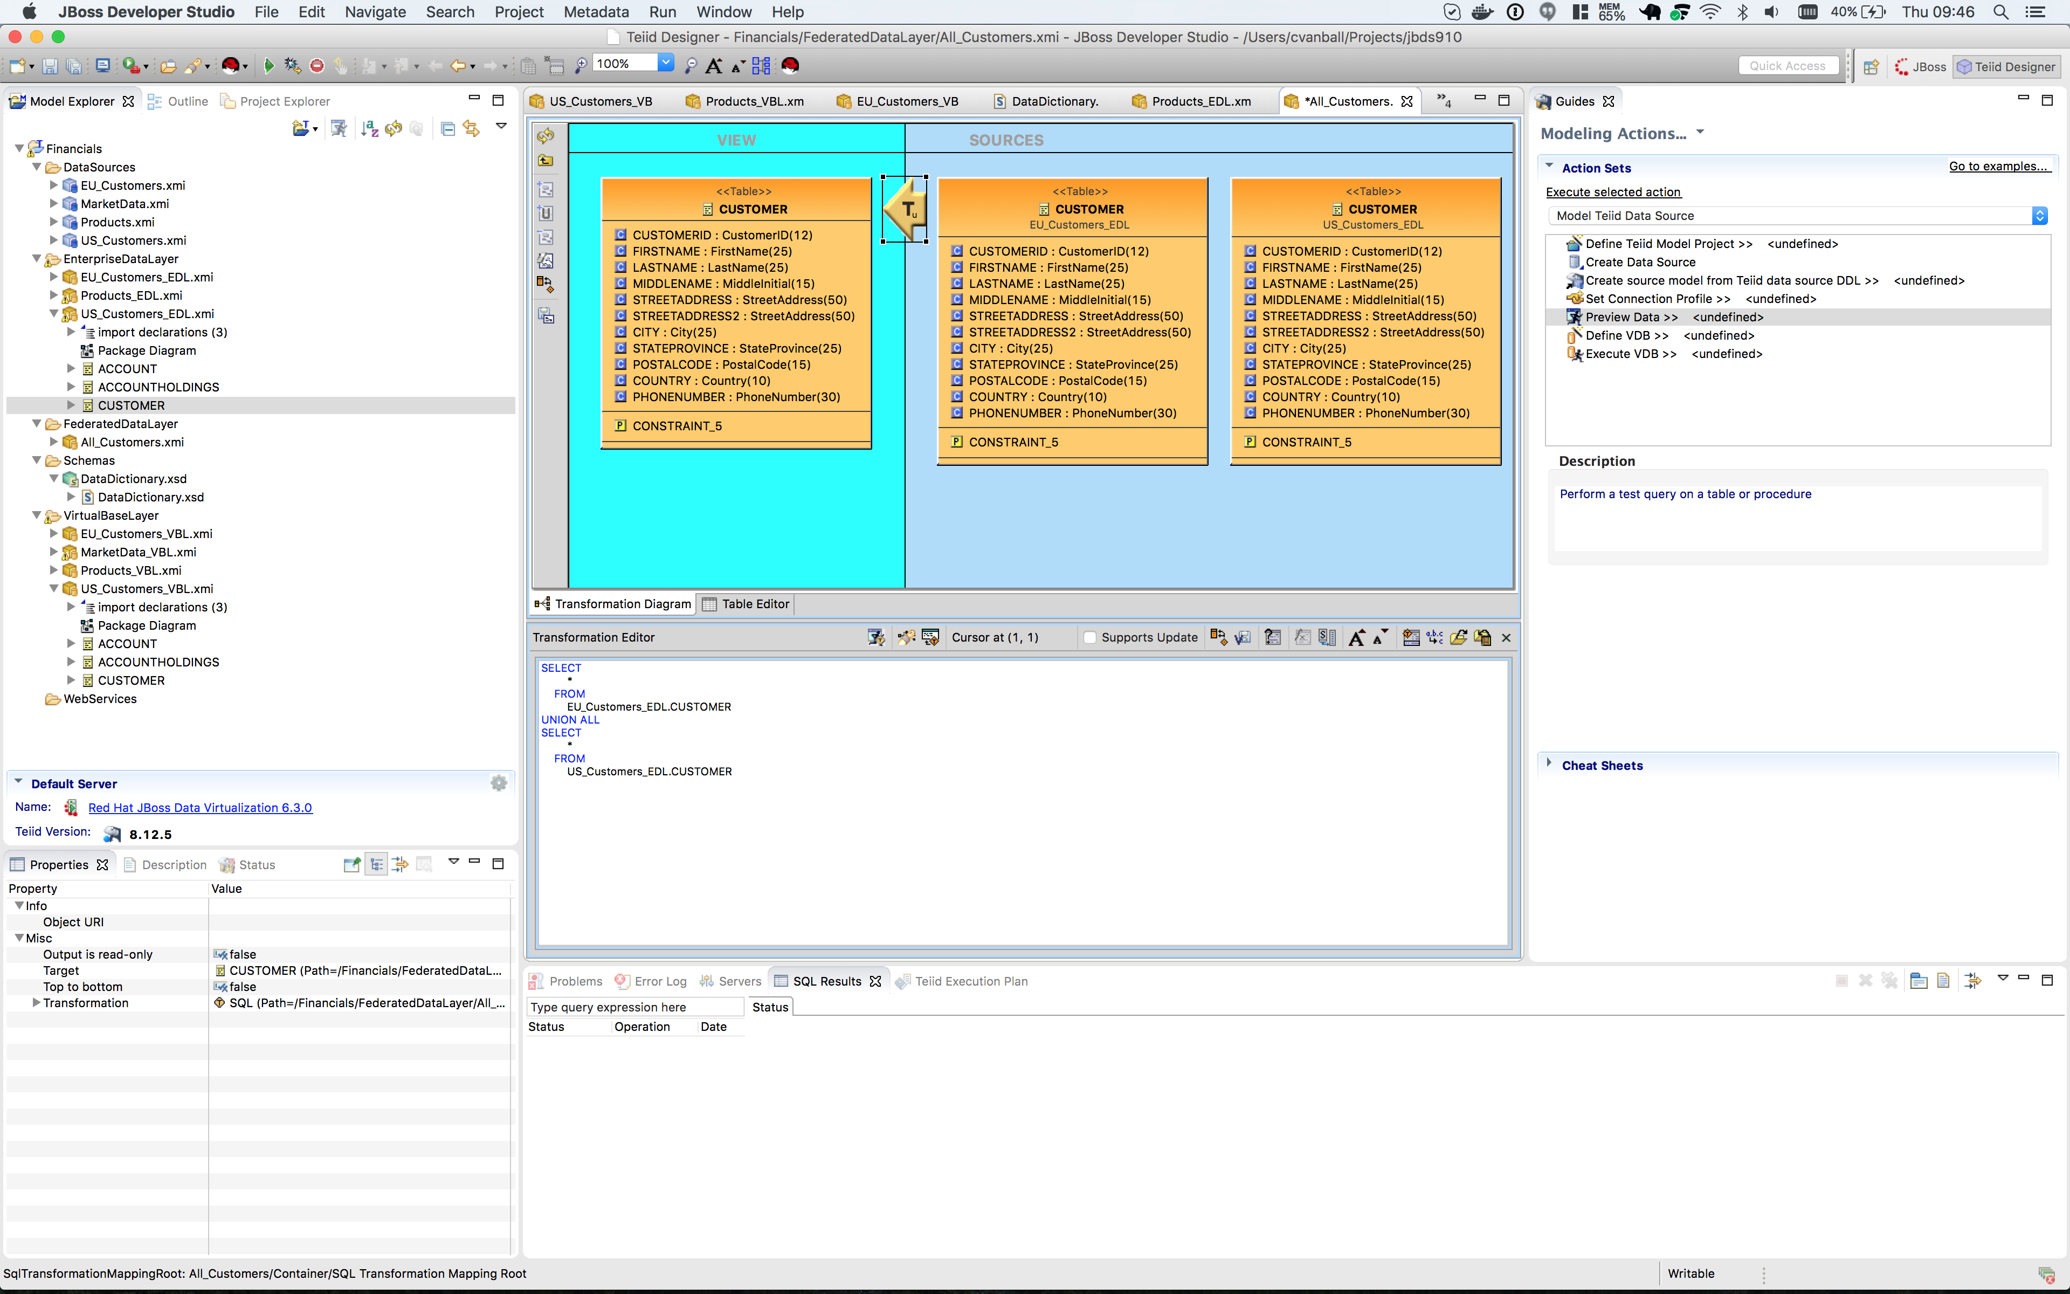The height and width of the screenshot is (1294, 2070).
Task: Click the Collapse All icon in Model Explorer
Action: (448, 128)
